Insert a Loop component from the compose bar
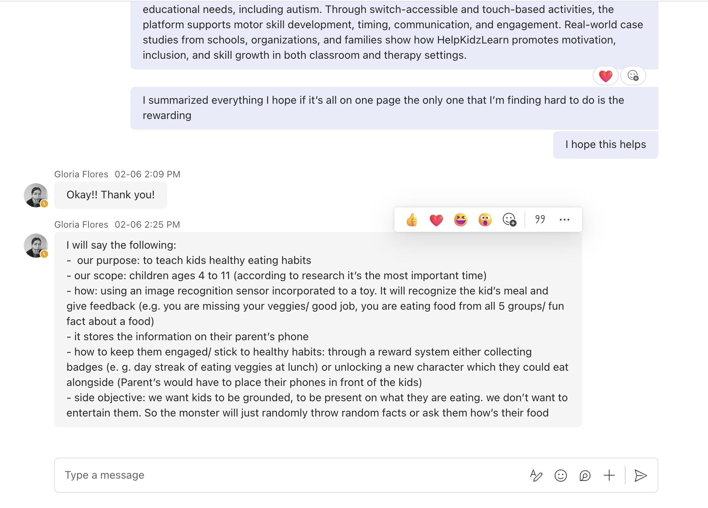Image resolution: width=708 pixels, height=508 pixels. coord(586,476)
